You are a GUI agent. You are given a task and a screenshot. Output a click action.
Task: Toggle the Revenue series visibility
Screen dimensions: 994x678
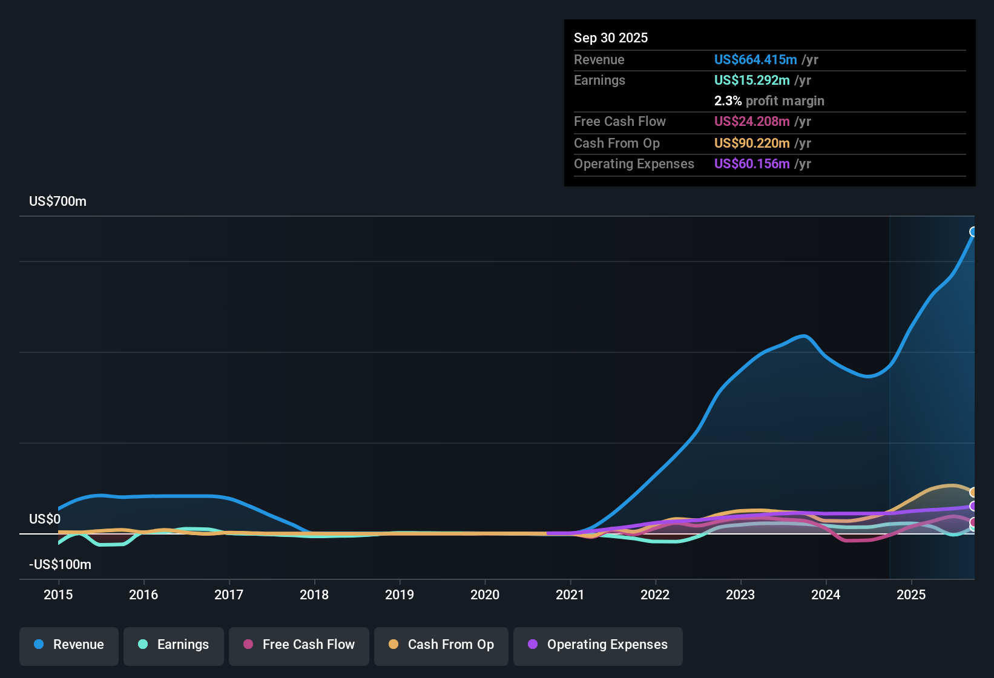[x=68, y=645]
